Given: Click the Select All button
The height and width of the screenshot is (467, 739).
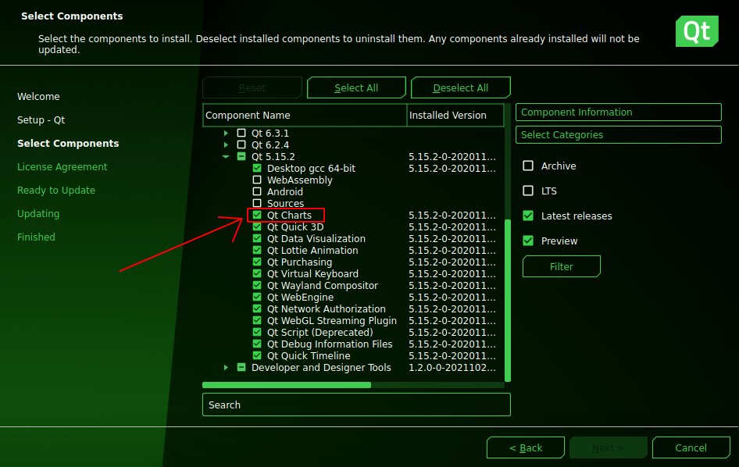Looking at the screenshot, I should [x=356, y=87].
